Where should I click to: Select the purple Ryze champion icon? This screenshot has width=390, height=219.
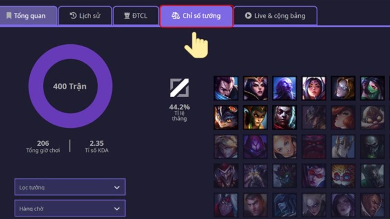click(x=284, y=88)
